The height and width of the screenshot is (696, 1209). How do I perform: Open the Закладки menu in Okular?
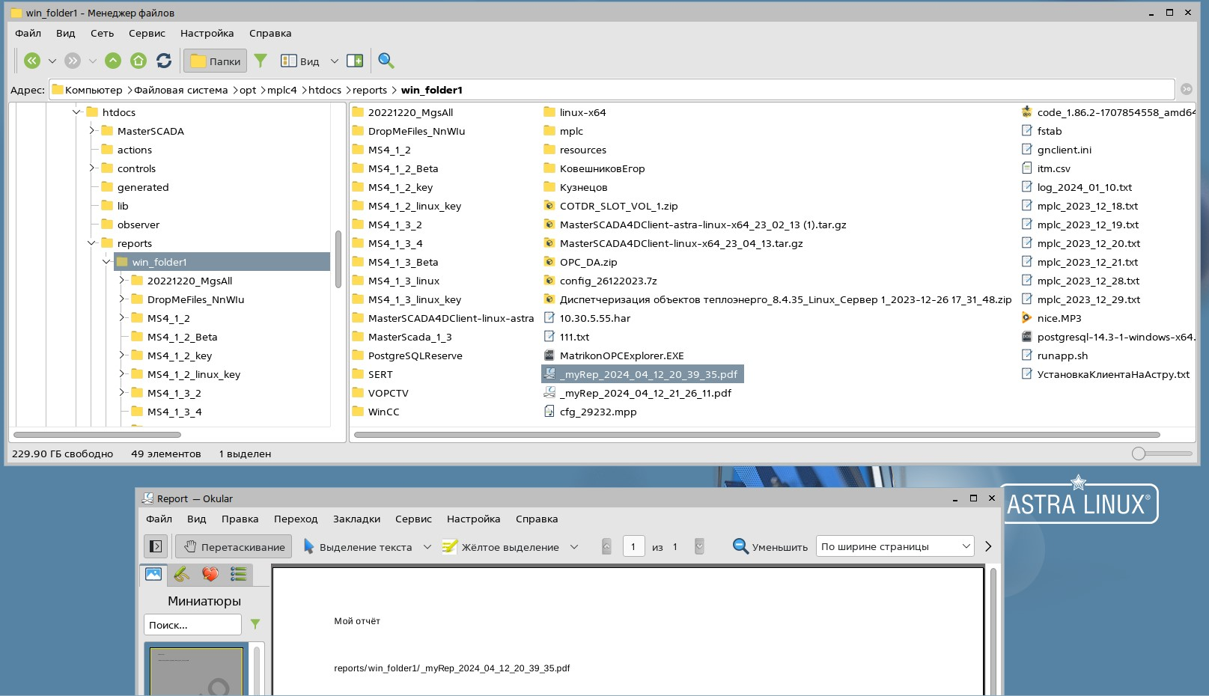click(x=356, y=519)
